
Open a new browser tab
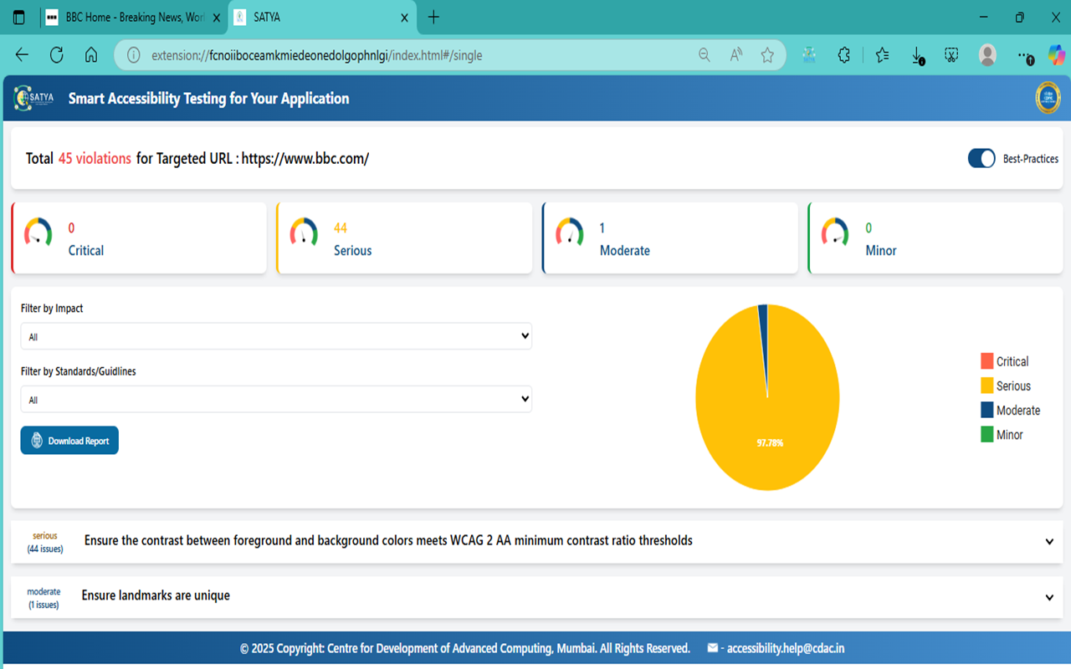(433, 18)
